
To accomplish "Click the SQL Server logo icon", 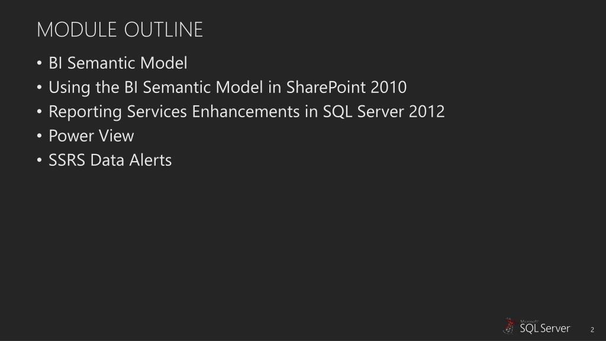I will [510, 326].
